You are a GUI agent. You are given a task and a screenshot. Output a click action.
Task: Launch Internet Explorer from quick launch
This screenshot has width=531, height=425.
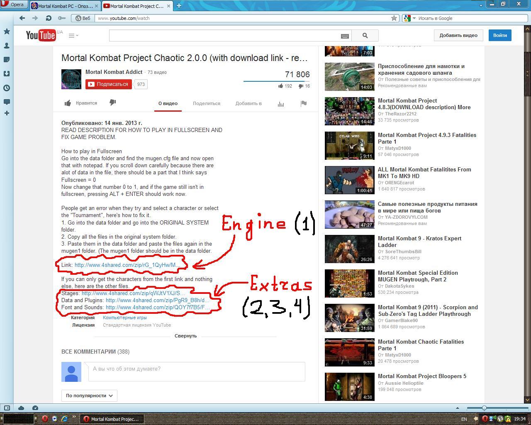coord(64,419)
